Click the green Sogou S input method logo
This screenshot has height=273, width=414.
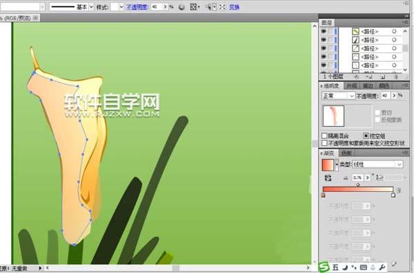click(324, 267)
